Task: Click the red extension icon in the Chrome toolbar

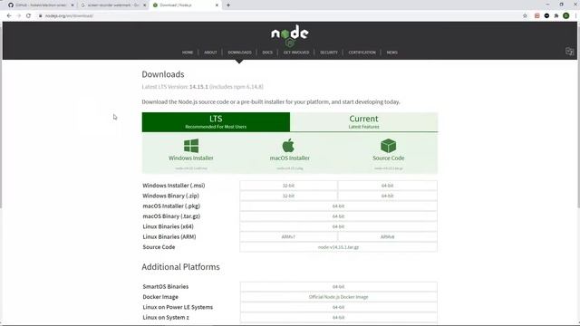Action: click(x=537, y=16)
